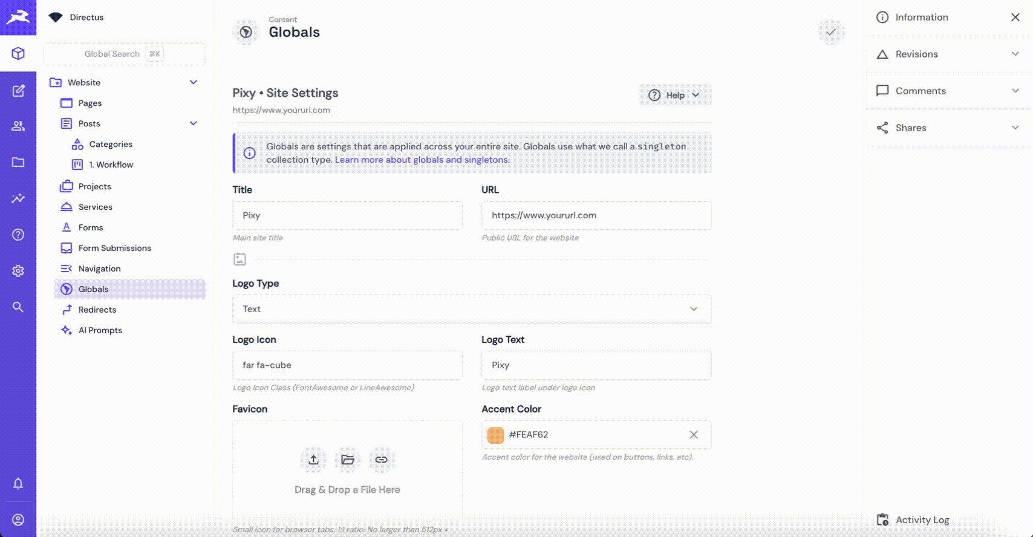The height and width of the screenshot is (537, 1033).
Task: Click the notifications bell icon
Action: coord(18,484)
